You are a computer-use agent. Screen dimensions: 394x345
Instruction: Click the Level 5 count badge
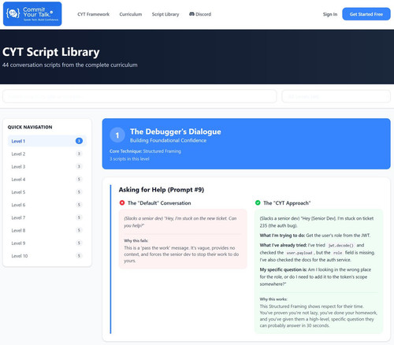coord(79,192)
